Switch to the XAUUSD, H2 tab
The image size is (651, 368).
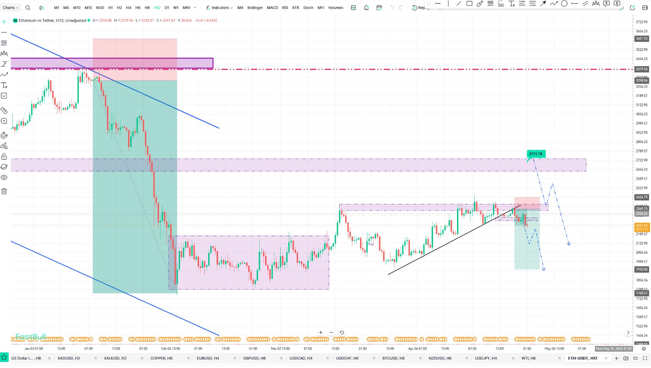[x=115, y=358]
